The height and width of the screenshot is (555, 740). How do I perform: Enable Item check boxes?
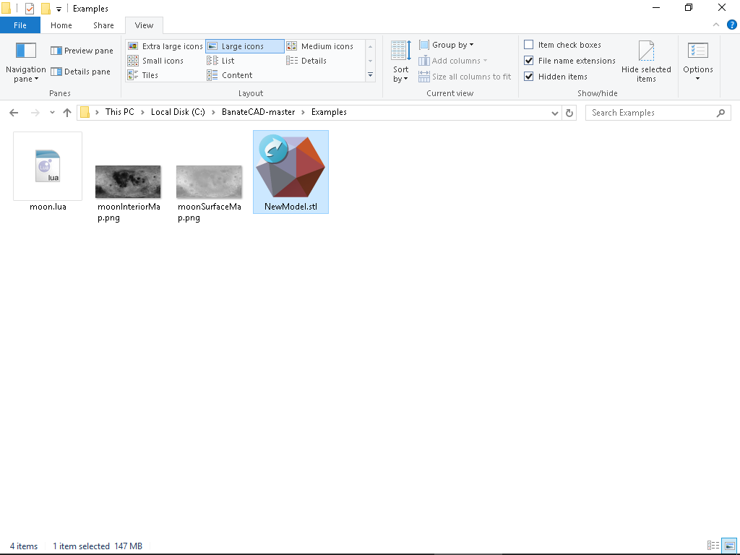click(x=529, y=45)
